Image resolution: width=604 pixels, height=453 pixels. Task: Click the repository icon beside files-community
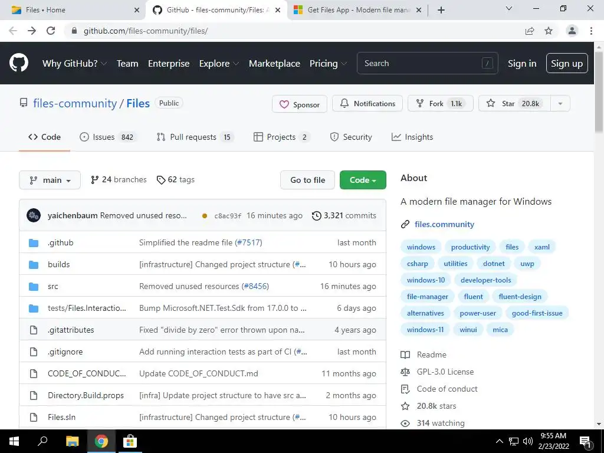(x=24, y=103)
